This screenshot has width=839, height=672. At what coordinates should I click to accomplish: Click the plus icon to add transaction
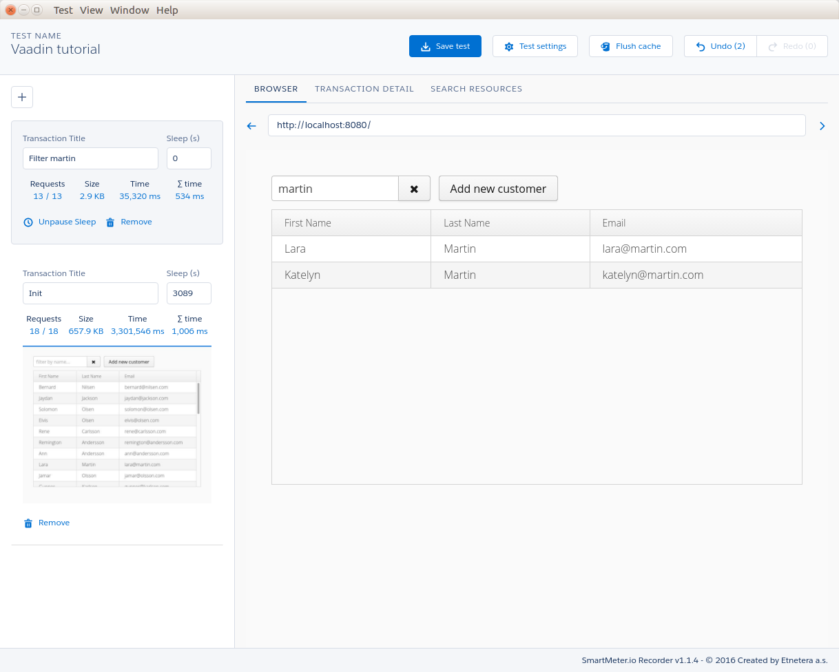coord(22,98)
